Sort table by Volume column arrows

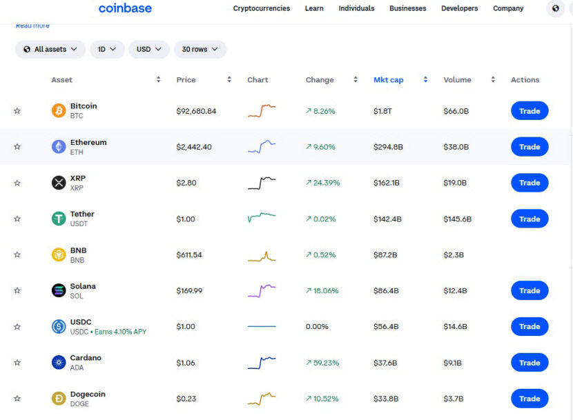[493, 79]
